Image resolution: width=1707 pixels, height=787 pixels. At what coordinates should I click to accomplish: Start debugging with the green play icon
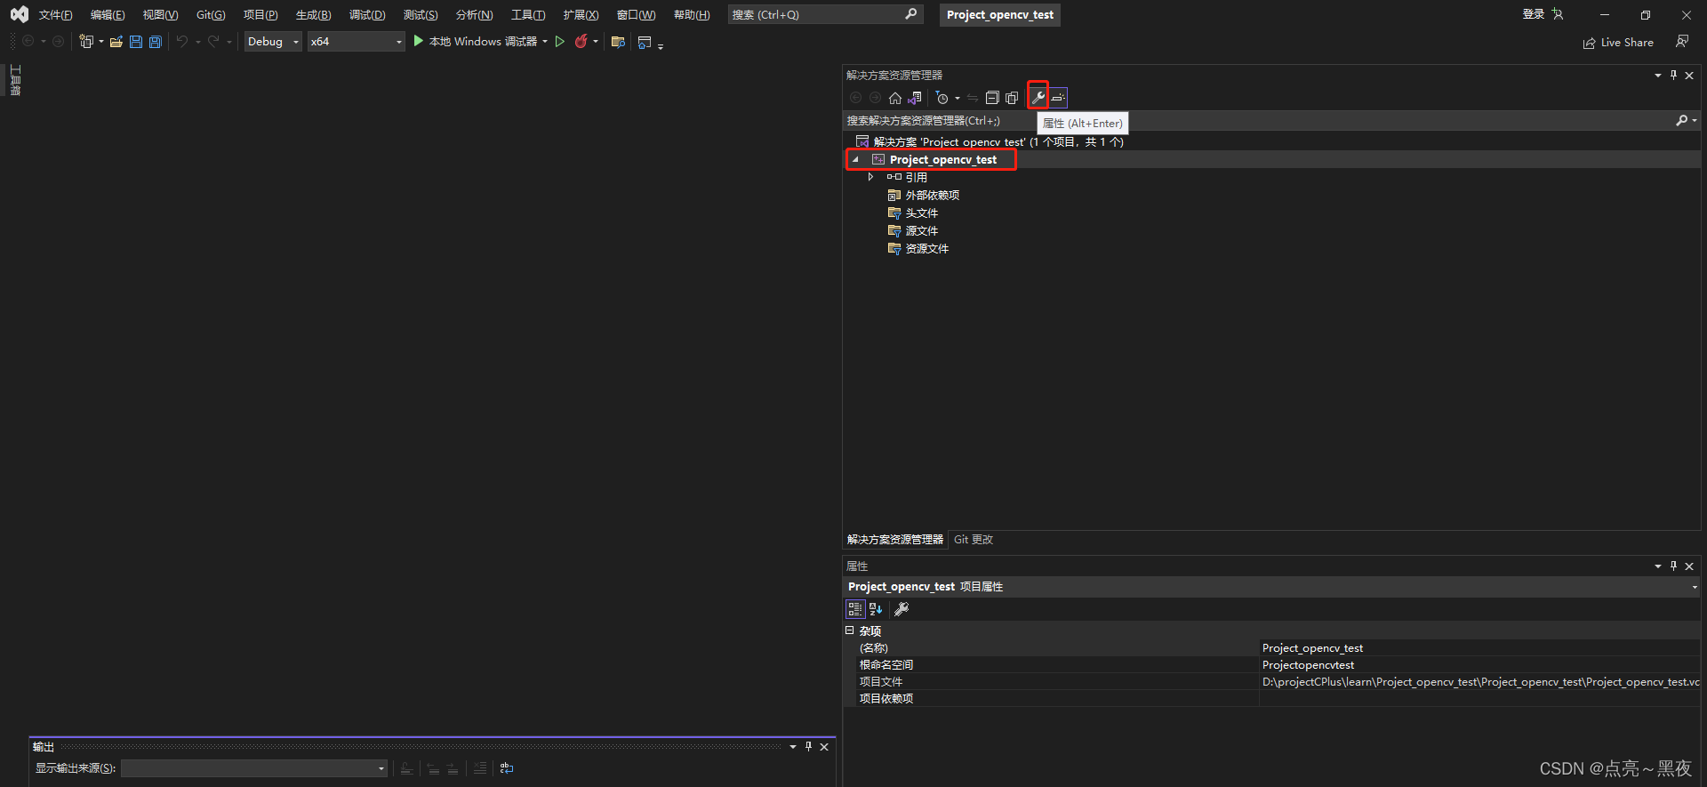(x=419, y=41)
